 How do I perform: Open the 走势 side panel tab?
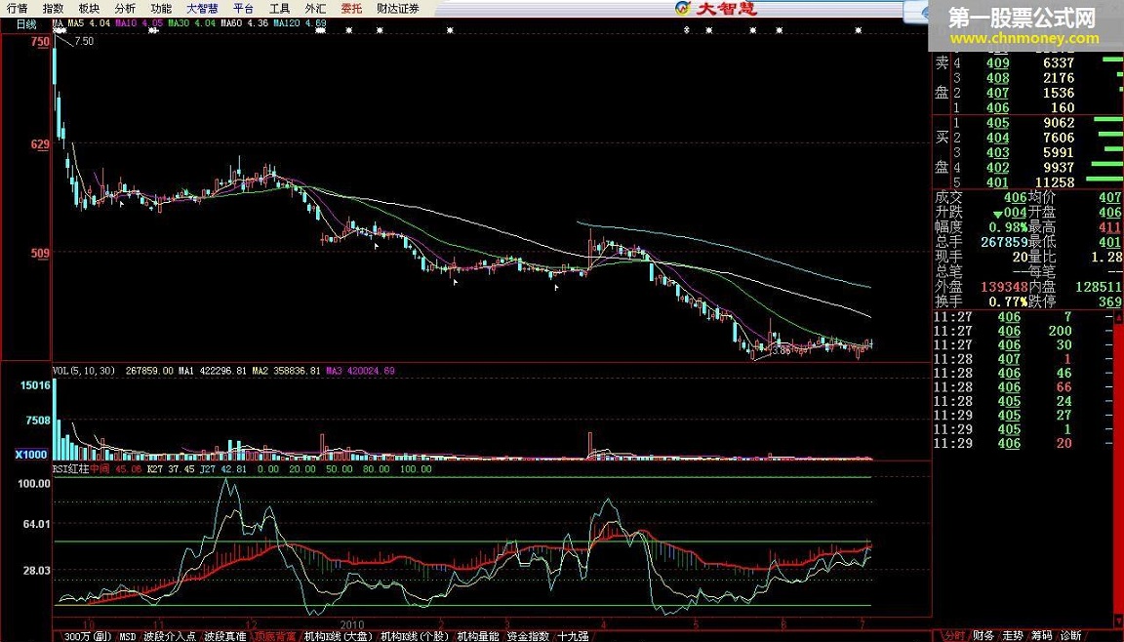(1012, 635)
